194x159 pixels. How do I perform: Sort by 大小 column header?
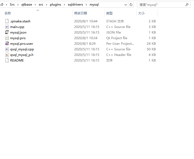click(141, 13)
